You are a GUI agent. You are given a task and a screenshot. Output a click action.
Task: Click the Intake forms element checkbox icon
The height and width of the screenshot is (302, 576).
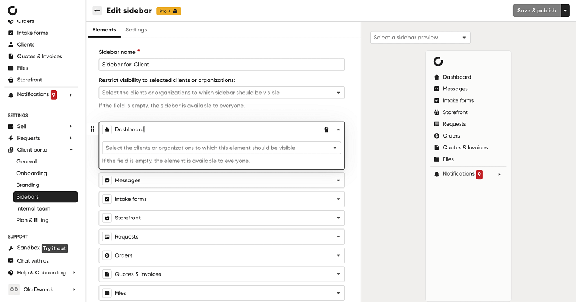pyautogui.click(x=107, y=199)
